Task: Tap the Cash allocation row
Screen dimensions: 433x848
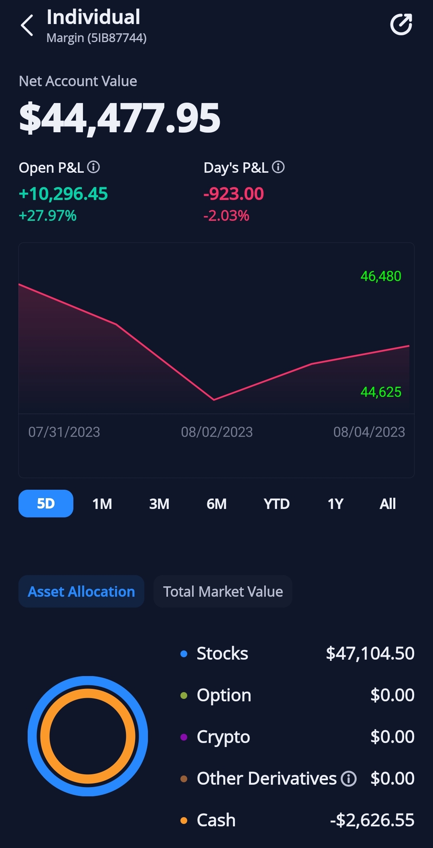Action: 297,820
